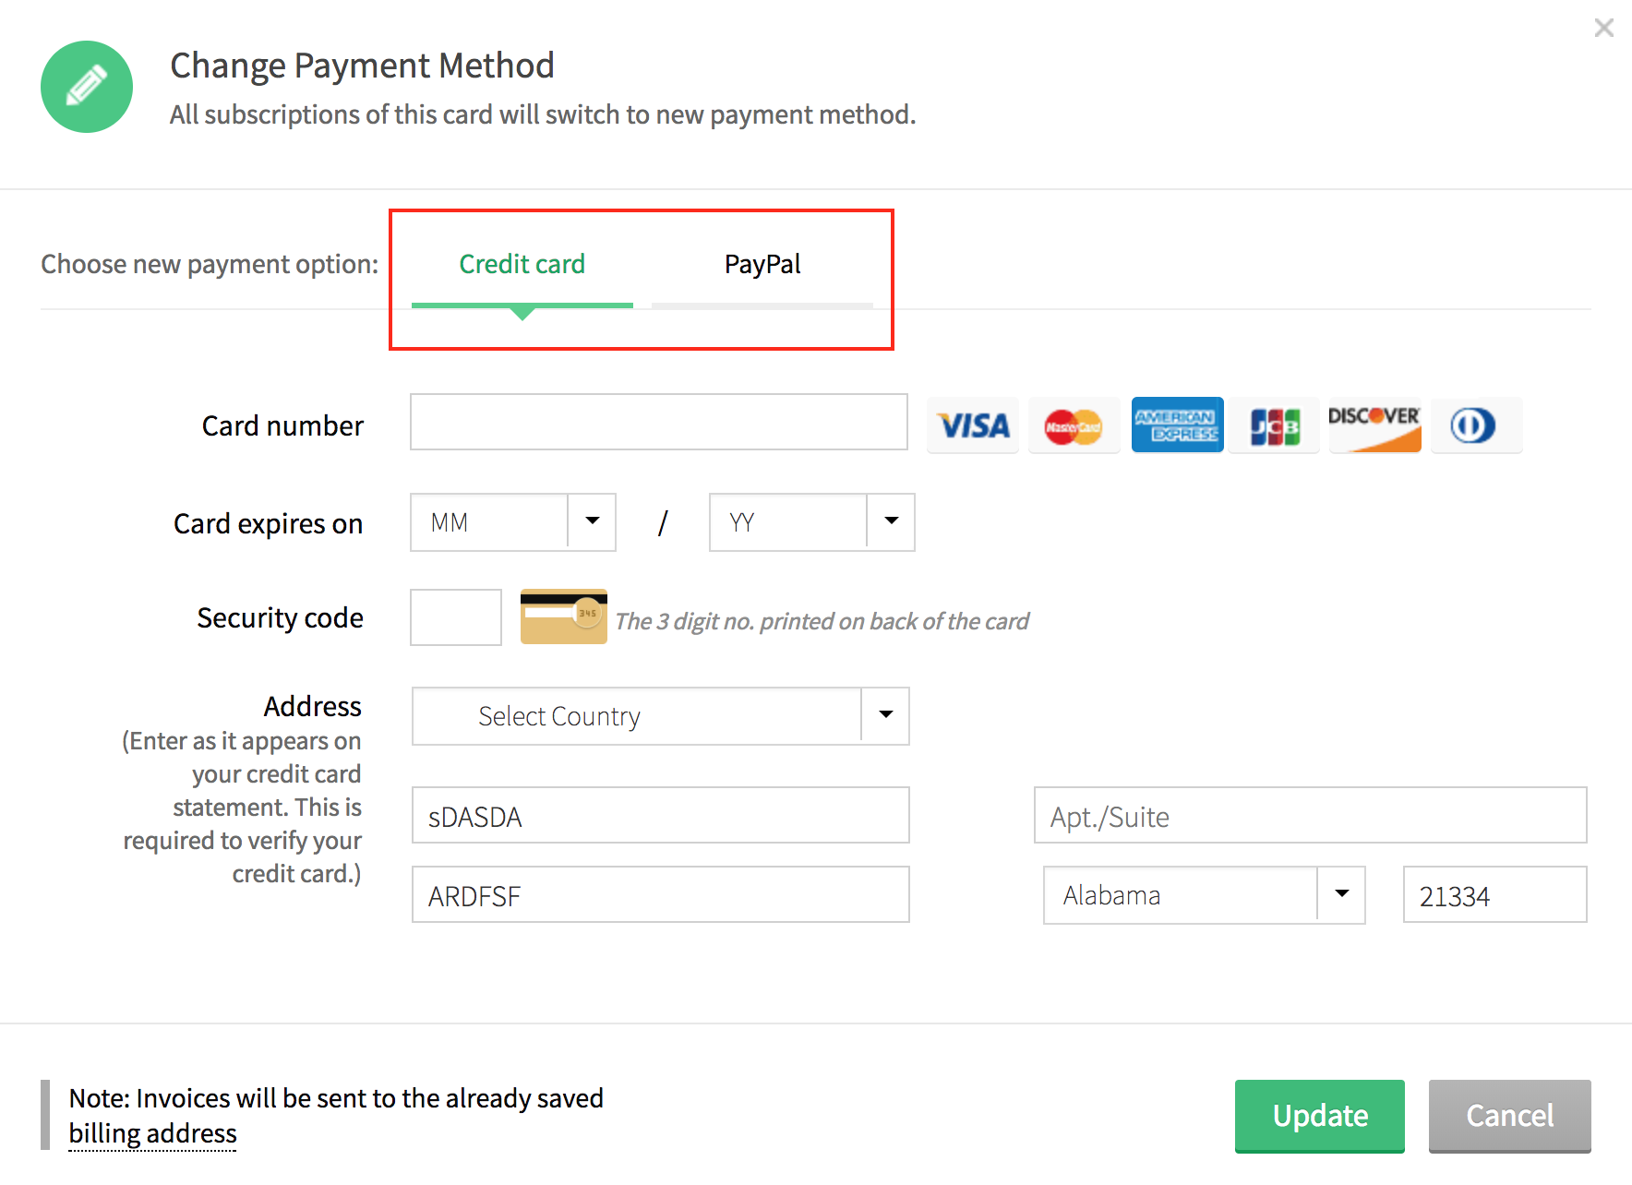Click the American Express icon

[1177, 425]
